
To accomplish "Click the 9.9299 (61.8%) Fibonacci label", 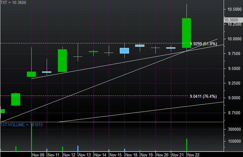I will click(x=203, y=44).
